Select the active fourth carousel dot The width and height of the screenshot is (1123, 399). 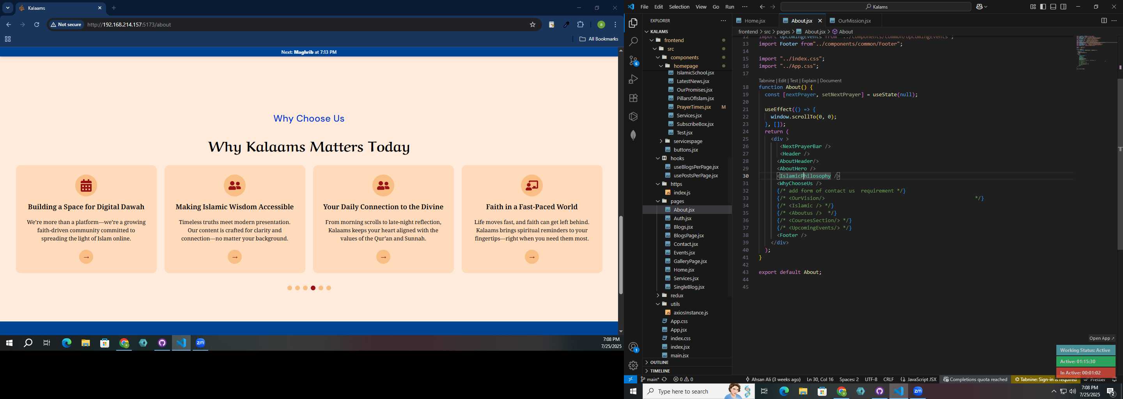click(313, 288)
